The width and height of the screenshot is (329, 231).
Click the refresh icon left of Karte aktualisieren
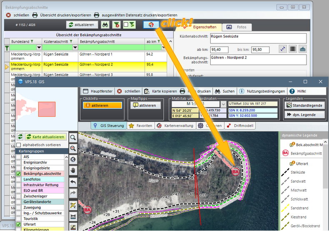20,137
